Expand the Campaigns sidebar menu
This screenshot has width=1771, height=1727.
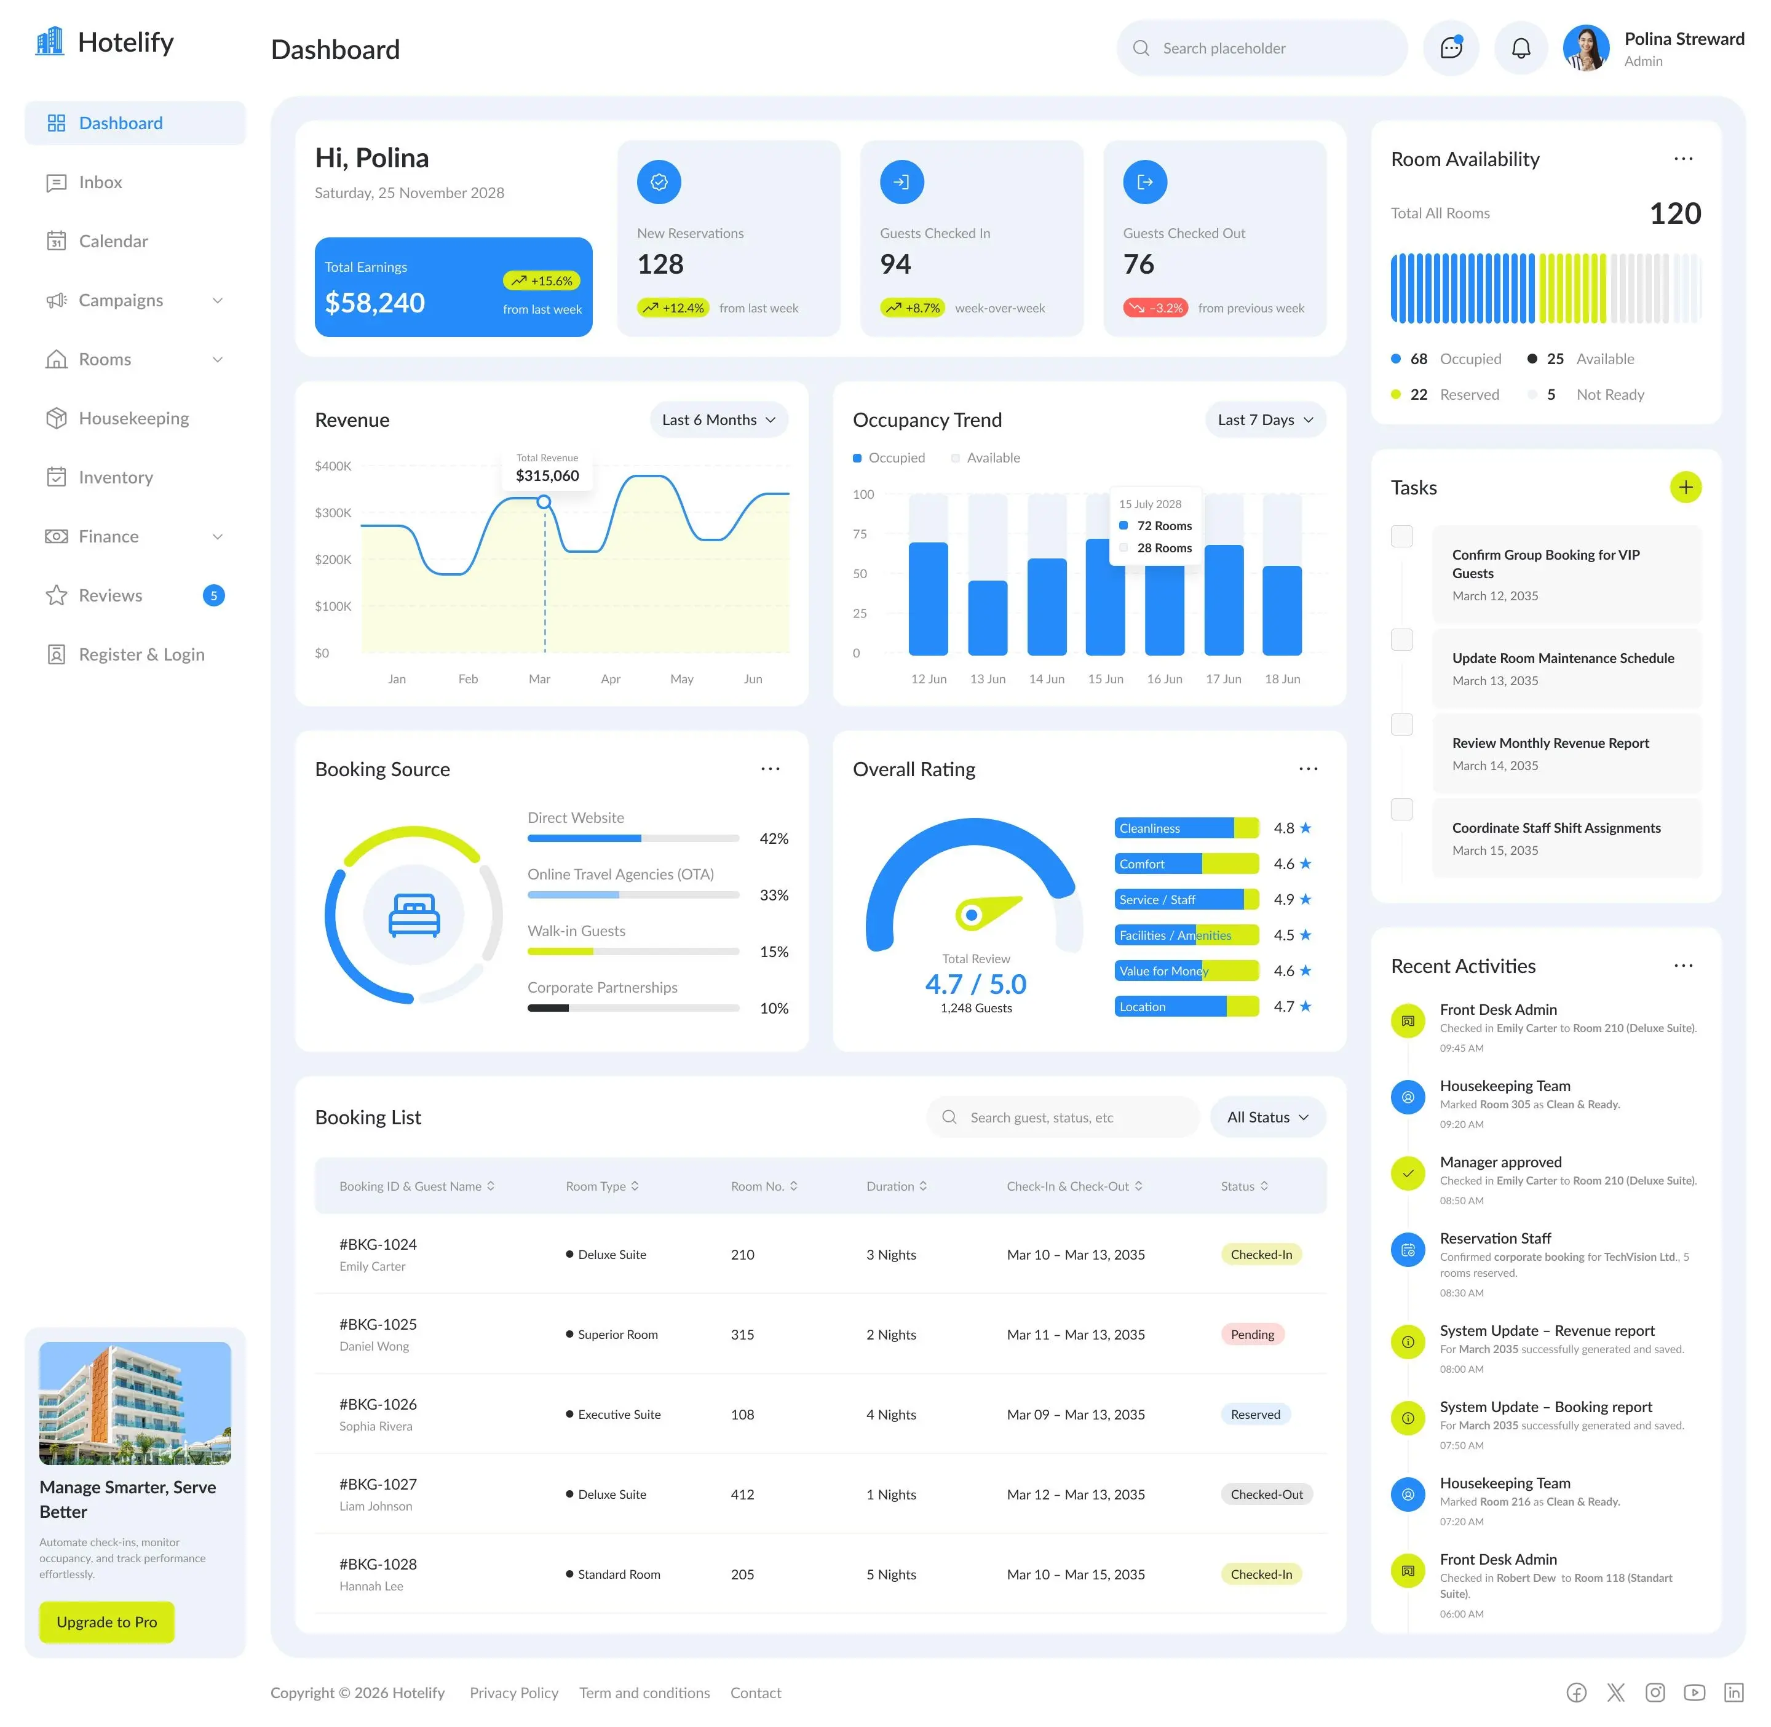[x=135, y=300]
